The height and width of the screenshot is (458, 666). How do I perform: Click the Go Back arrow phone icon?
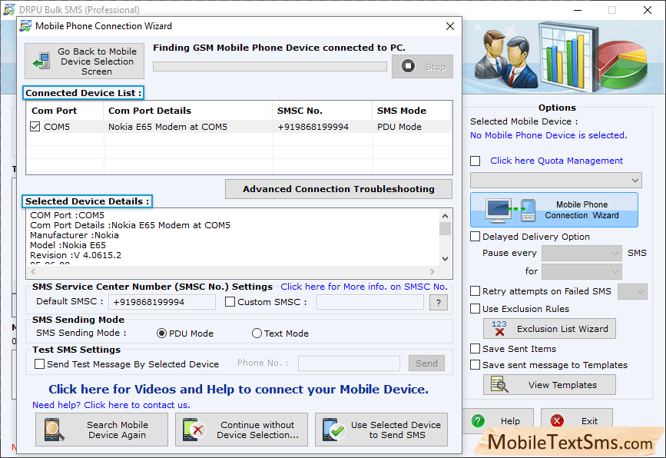(x=41, y=61)
